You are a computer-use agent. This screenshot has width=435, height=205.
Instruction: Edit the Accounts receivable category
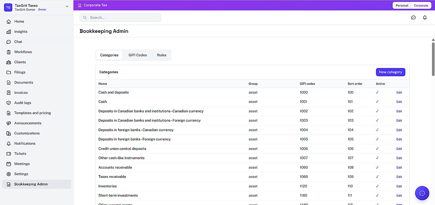pyautogui.click(x=399, y=168)
